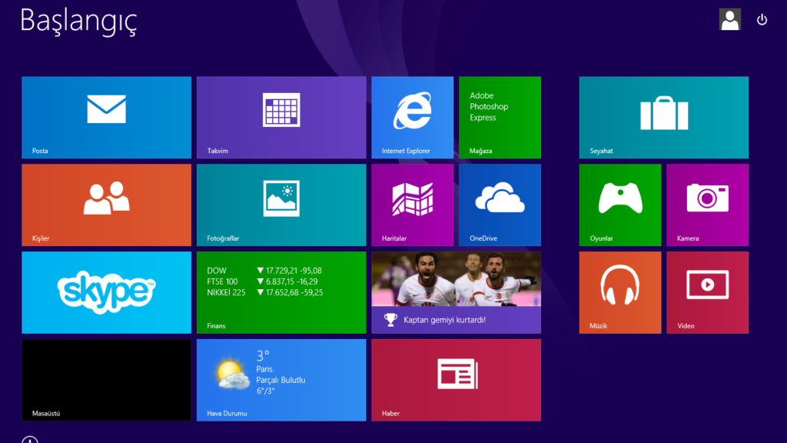Viewport: 787px width, 443px height.
Task: Open the Fotoğraflar photos tile
Action: 281,205
